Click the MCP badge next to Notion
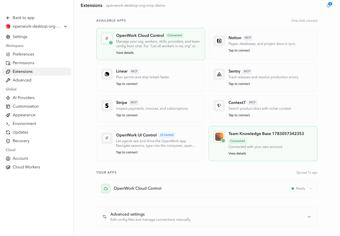Screen dimensions: 340x236 pyautogui.click(x=248, y=38)
